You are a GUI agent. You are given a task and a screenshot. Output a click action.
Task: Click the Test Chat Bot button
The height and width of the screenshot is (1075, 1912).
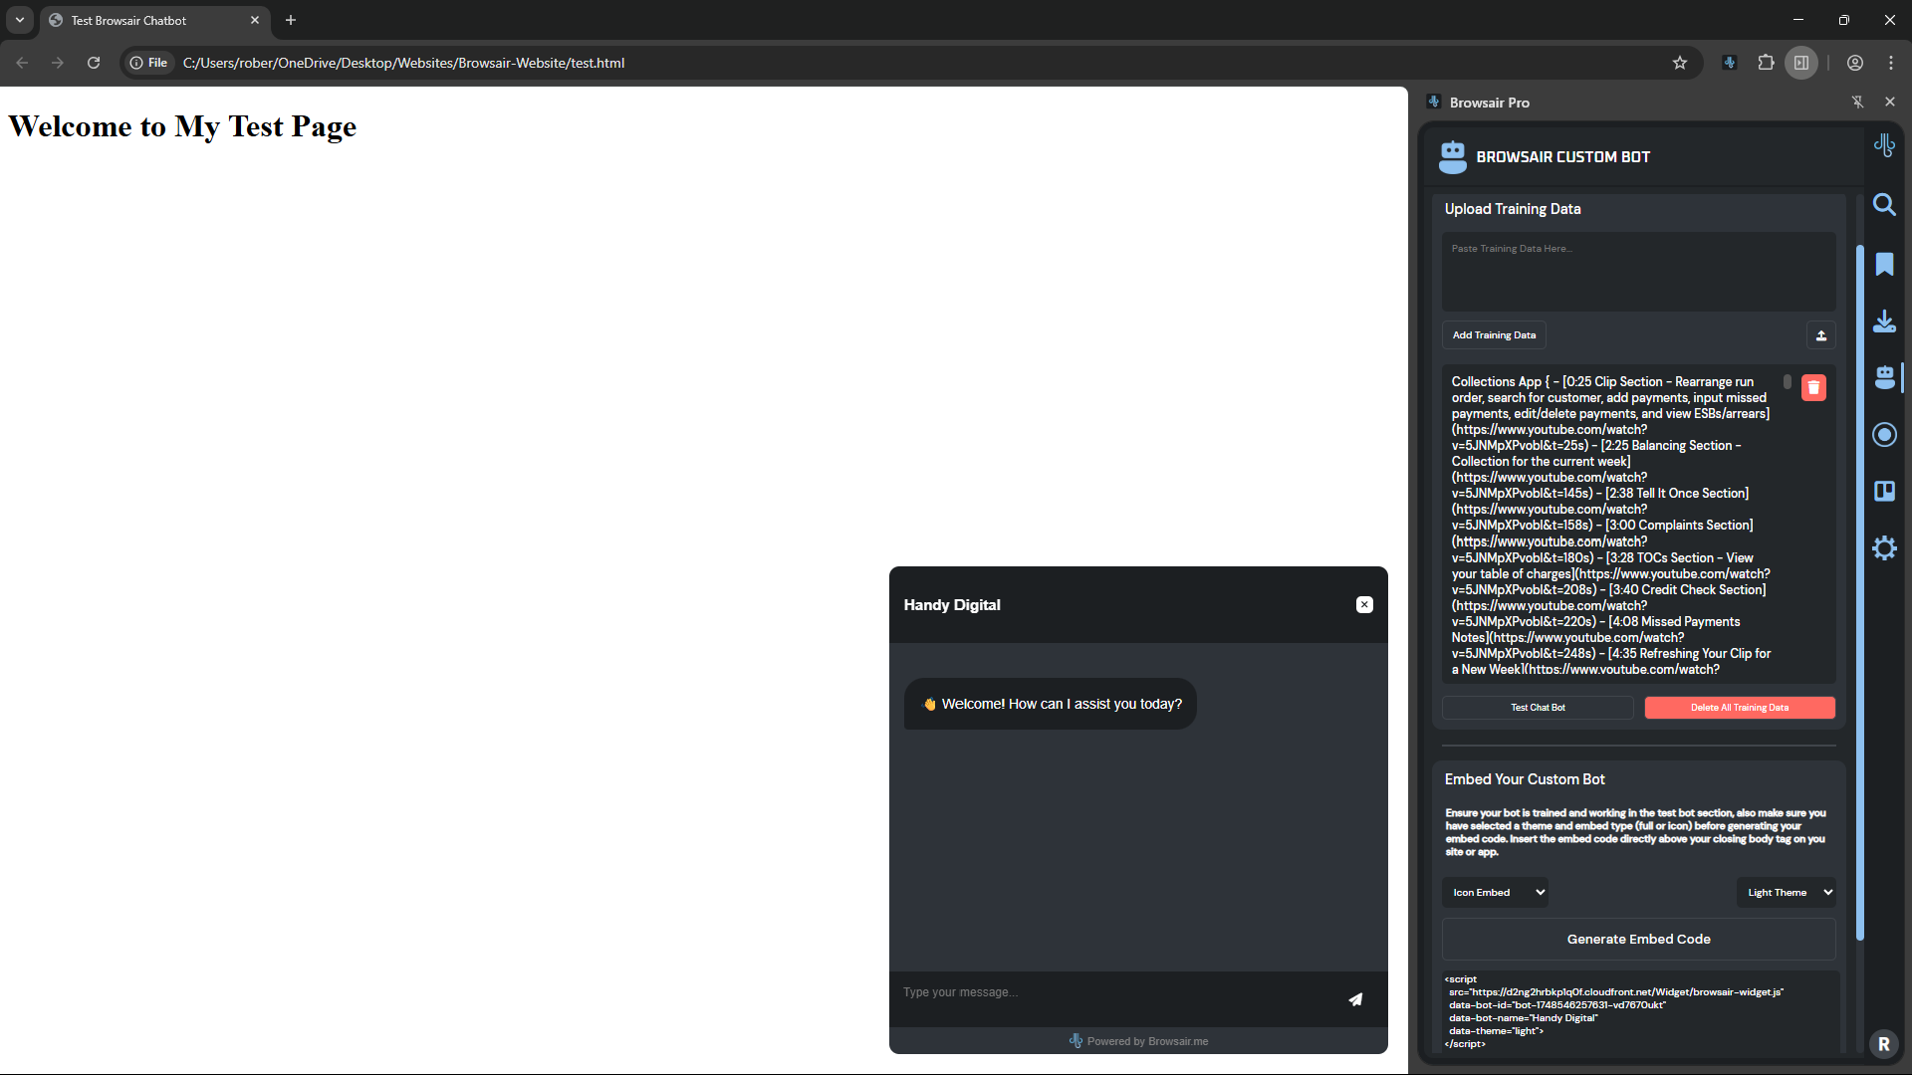pyautogui.click(x=1537, y=708)
